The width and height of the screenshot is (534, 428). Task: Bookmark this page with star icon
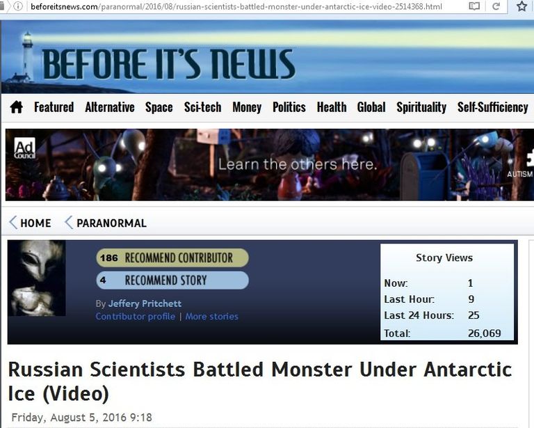(x=521, y=6)
